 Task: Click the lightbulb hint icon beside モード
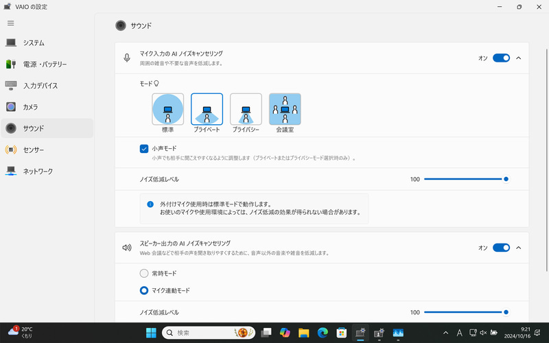point(156,83)
